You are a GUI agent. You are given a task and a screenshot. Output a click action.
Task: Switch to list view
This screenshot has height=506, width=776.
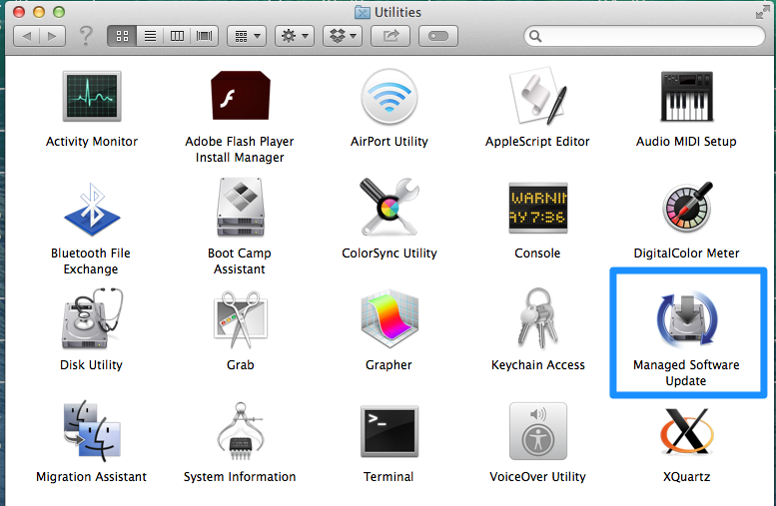pyautogui.click(x=150, y=36)
